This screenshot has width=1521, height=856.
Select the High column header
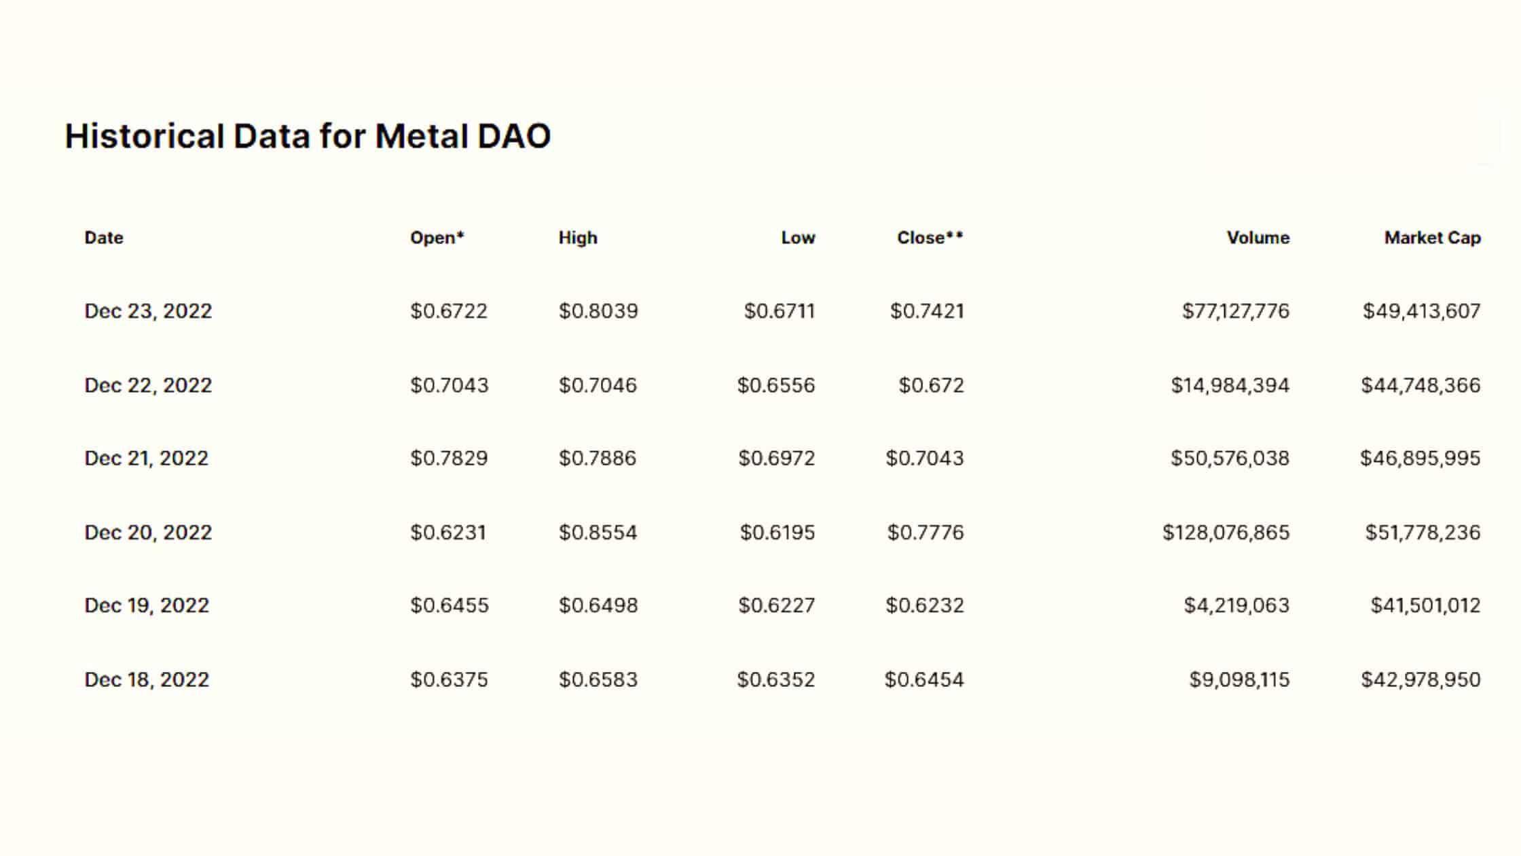[x=578, y=238]
